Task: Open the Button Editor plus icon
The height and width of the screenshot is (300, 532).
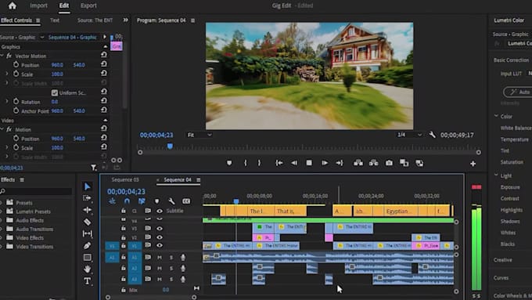Action: coord(473,164)
